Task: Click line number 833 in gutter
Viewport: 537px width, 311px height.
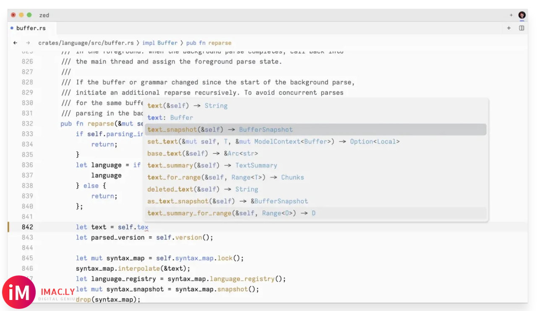Action: [27, 134]
